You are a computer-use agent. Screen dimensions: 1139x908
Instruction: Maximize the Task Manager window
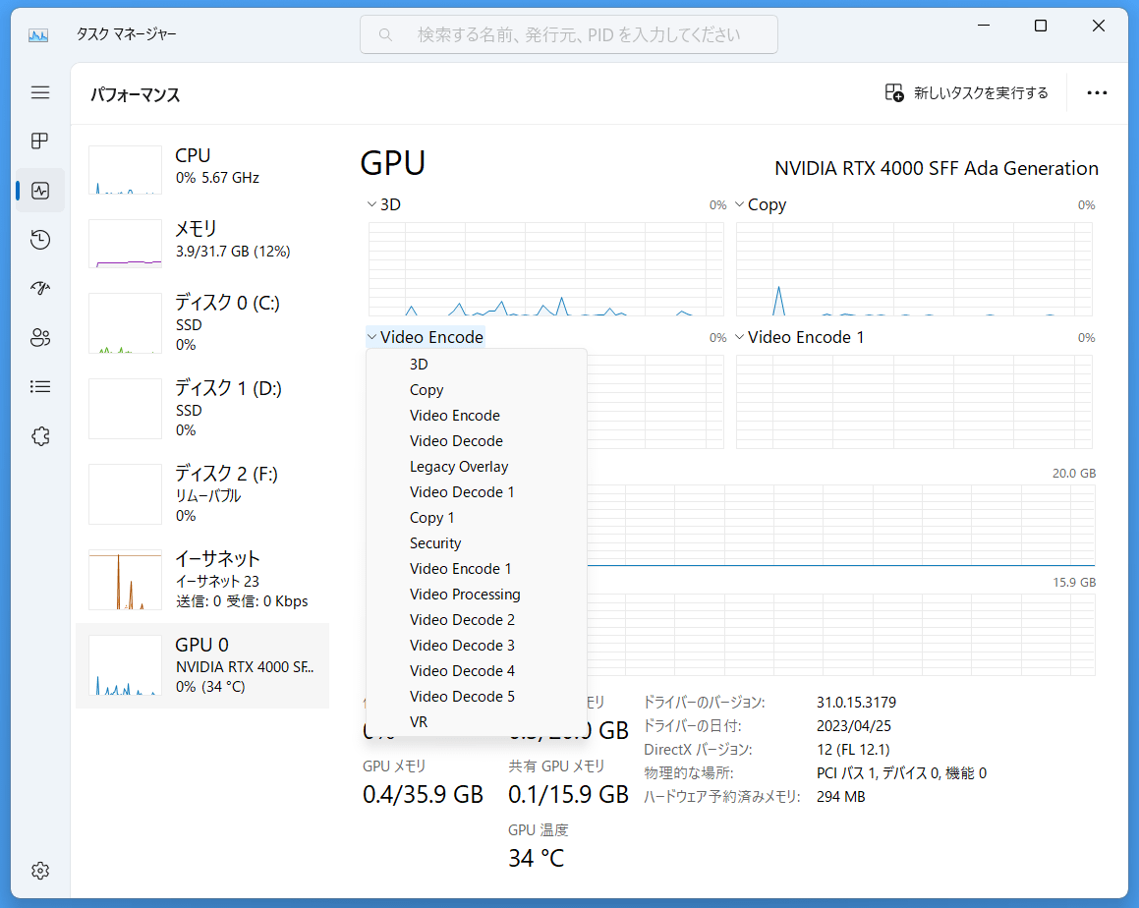[x=1040, y=27]
